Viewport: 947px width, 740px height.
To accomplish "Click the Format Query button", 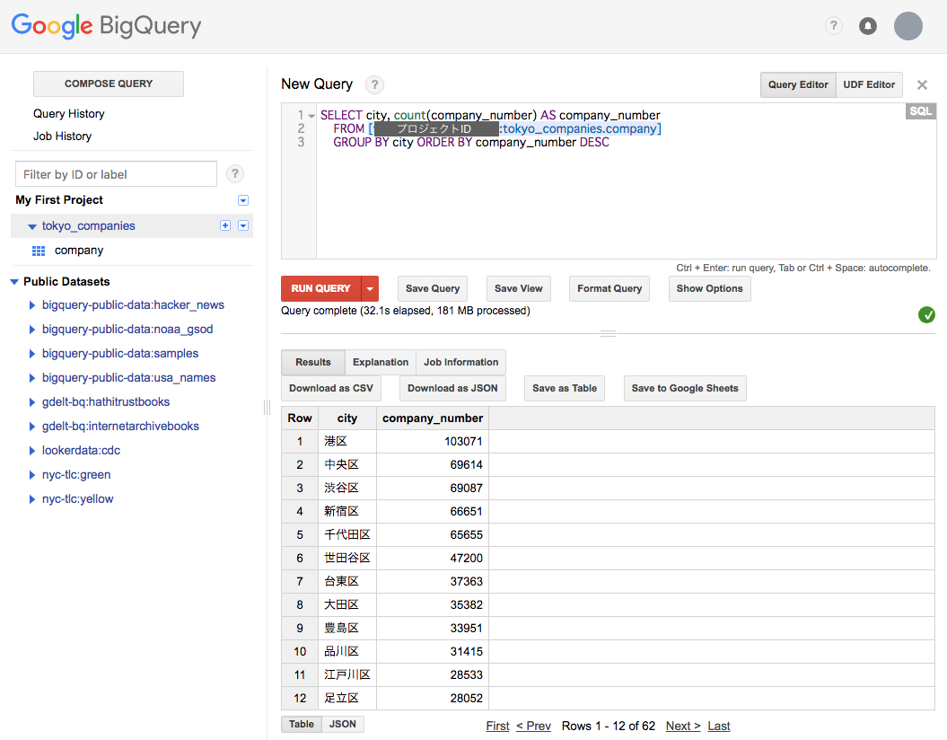I will (x=609, y=289).
